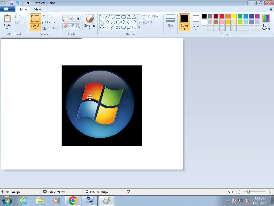Choose the Triangle shape
Screen dimensions: 274x206
[x=134, y=17]
